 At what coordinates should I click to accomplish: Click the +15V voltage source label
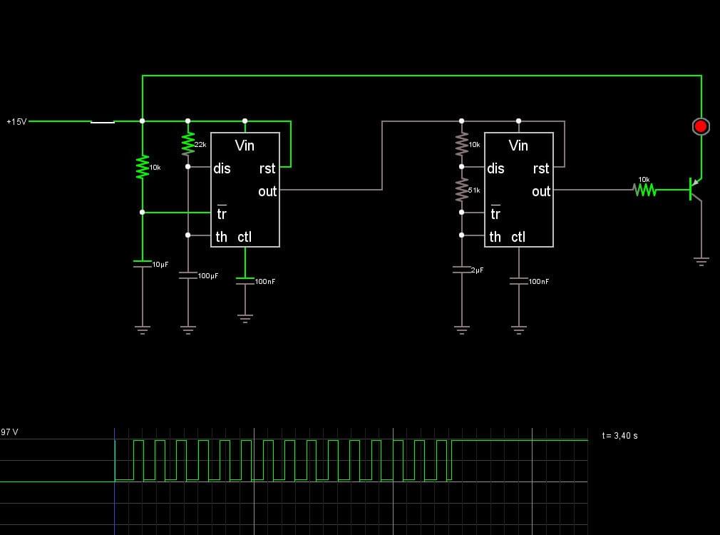click(16, 122)
